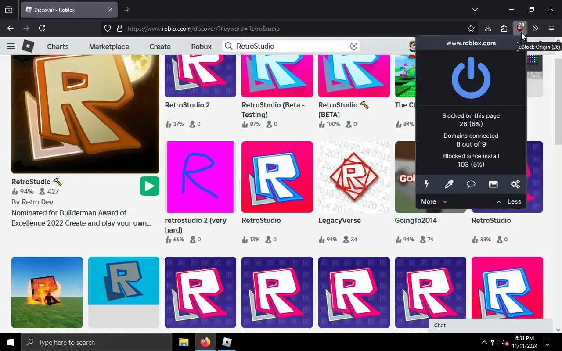
Task: Click search magnifier icon in Roblox bar
Action: pos(229,46)
